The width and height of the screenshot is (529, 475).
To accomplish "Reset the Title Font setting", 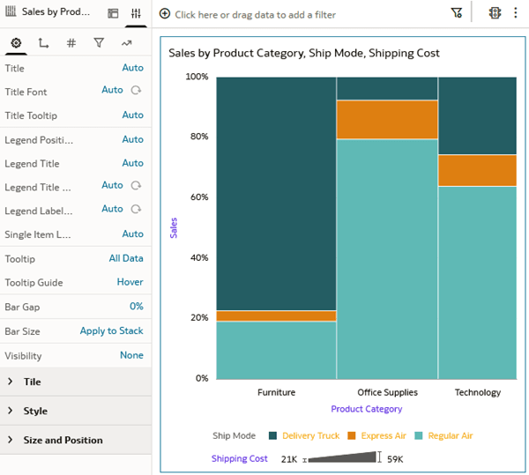I will point(136,91).
